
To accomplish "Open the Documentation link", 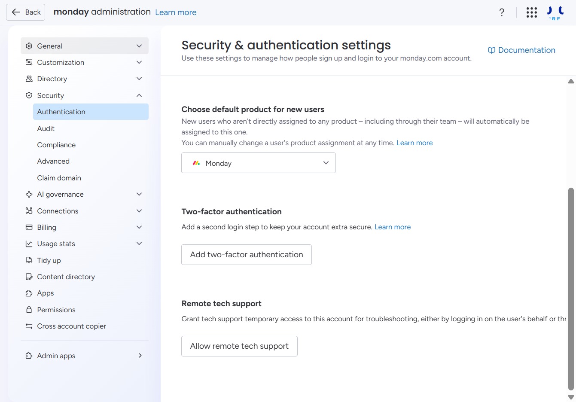I will [x=522, y=50].
